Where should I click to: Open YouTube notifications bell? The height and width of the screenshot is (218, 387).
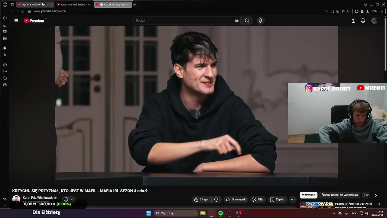click(363, 21)
